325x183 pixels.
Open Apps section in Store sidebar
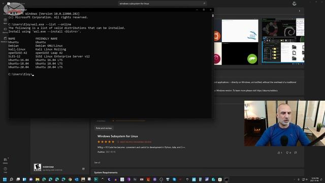click(x=5, y=21)
